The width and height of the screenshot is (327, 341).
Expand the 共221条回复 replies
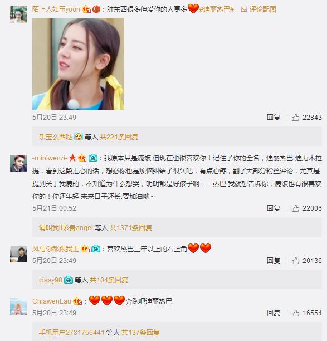(x=119, y=137)
